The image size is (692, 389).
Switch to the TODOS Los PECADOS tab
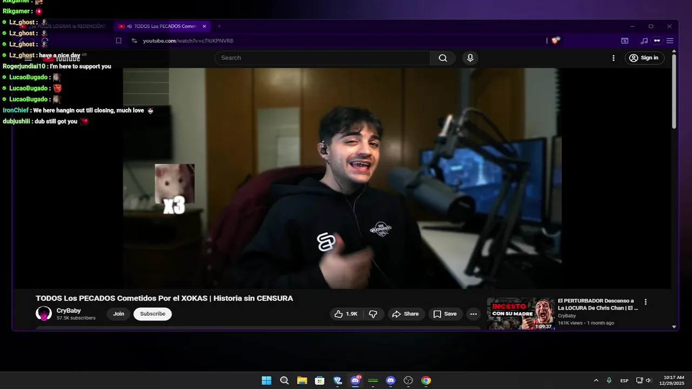click(x=162, y=26)
